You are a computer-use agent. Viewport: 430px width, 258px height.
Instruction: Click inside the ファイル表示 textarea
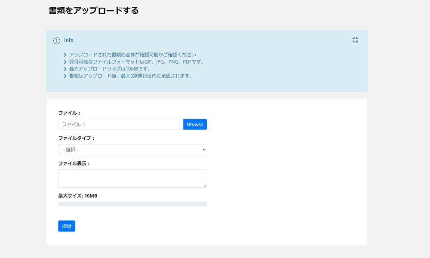coord(132,177)
